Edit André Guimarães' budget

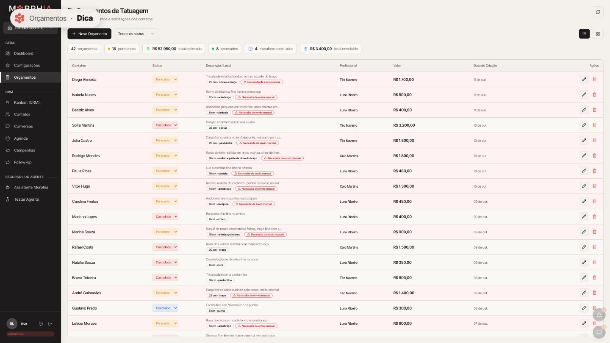point(584,293)
